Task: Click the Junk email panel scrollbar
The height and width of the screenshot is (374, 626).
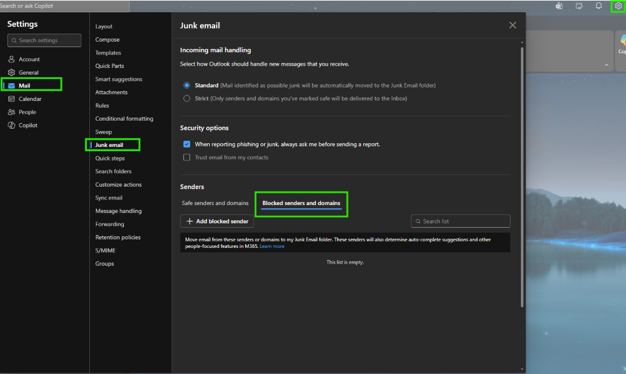Action: (522, 177)
